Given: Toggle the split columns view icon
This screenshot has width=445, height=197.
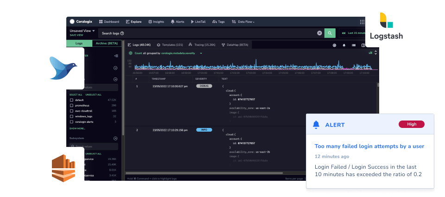Looking at the screenshot, I should coord(363,45).
